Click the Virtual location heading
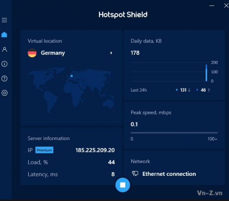Viewport: 229px width, 201px height. pyautogui.click(x=45, y=41)
